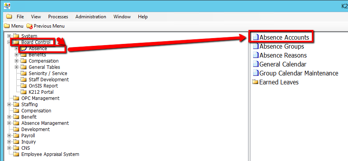Viewport: 348px width, 161px height.
Task: Click the Menu toolbar button
Action: [x=14, y=26]
